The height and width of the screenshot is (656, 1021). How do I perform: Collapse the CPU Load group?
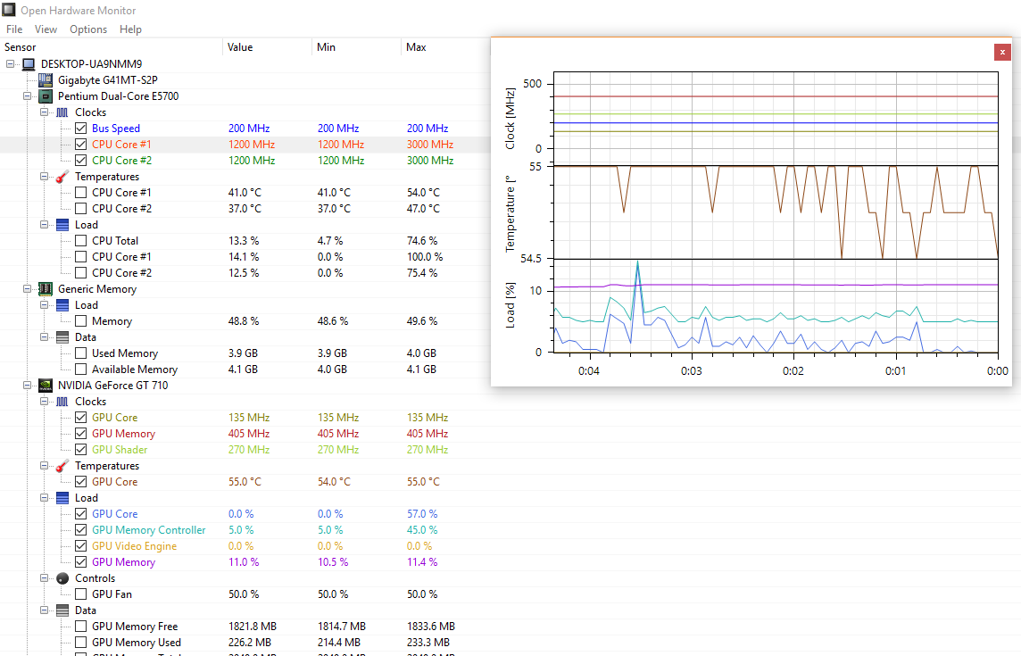(44, 225)
